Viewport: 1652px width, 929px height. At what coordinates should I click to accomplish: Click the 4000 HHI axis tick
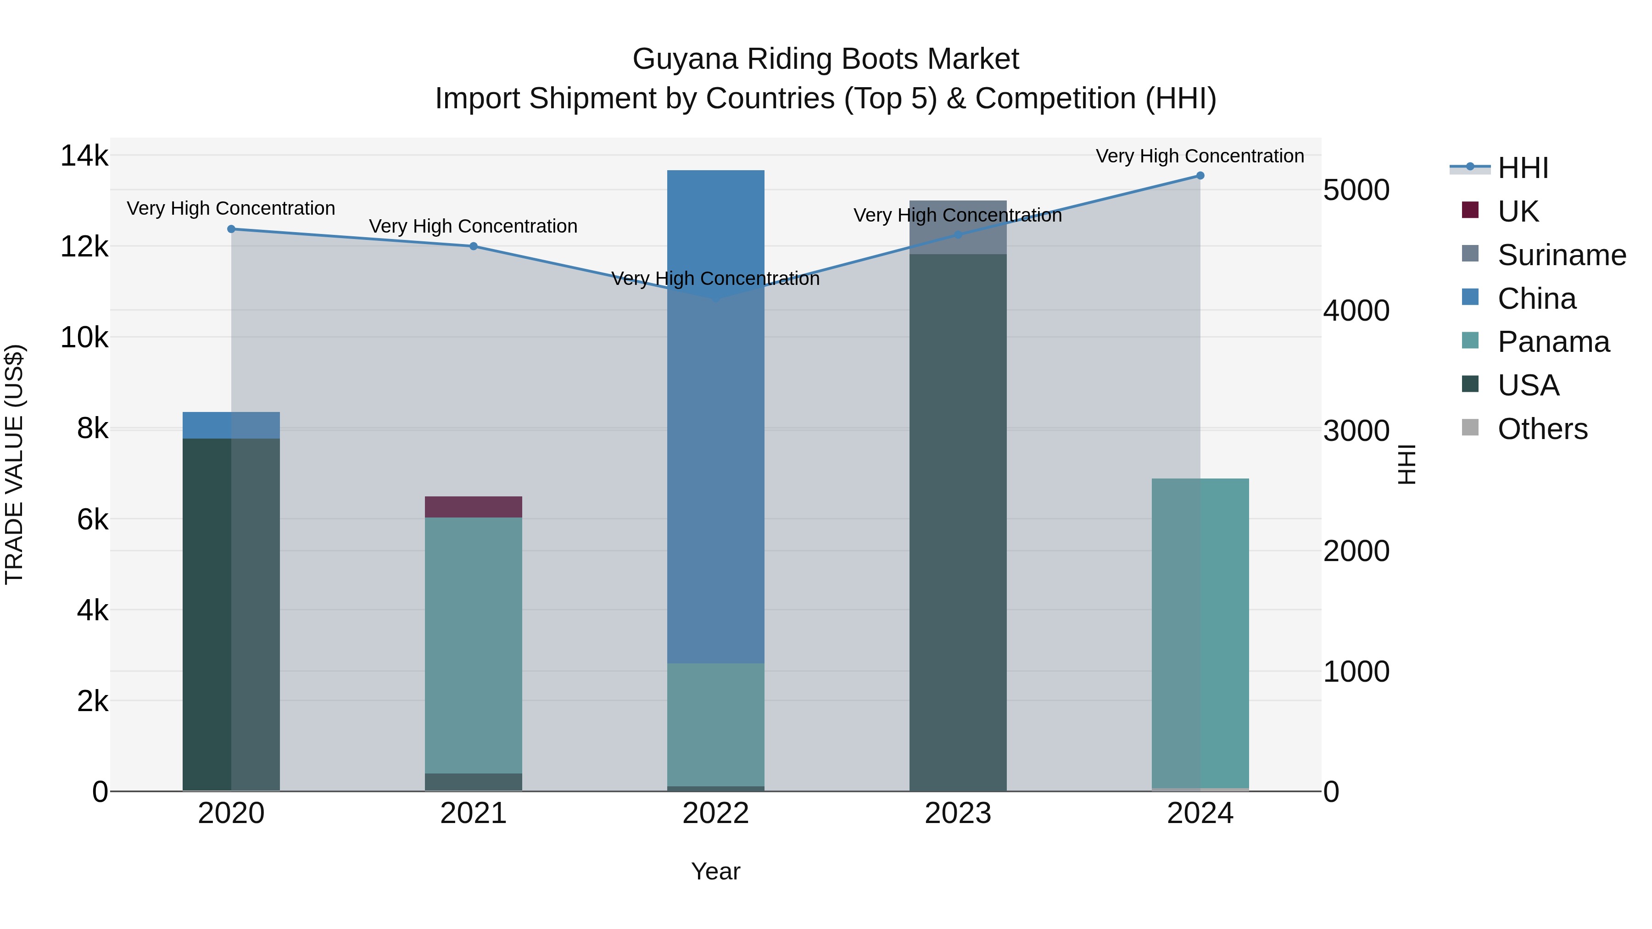pyautogui.click(x=1356, y=311)
